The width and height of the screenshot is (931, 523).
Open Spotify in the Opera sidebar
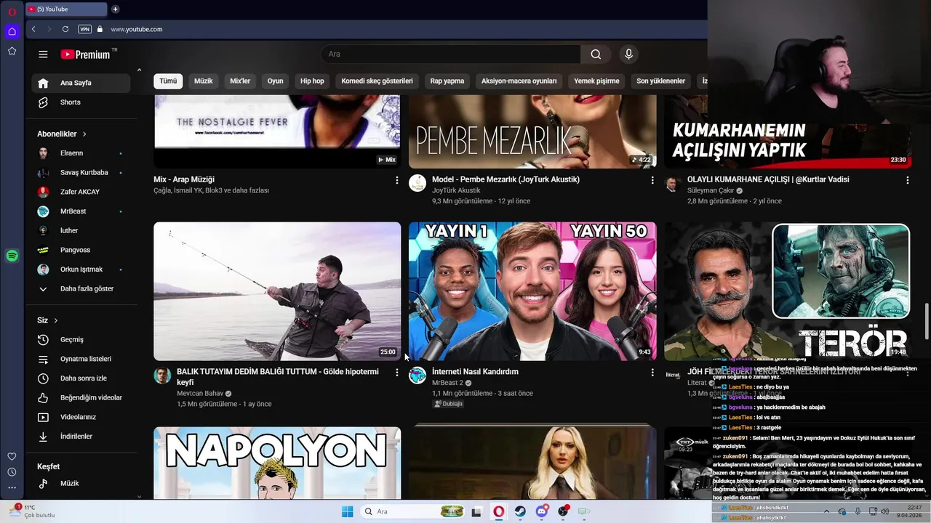pyautogui.click(x=12, y=256)
